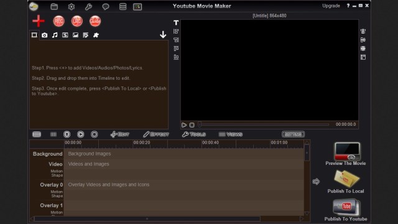Play the preview video
Viewport: 398px width, 224px height.
(x=184, y=125)
